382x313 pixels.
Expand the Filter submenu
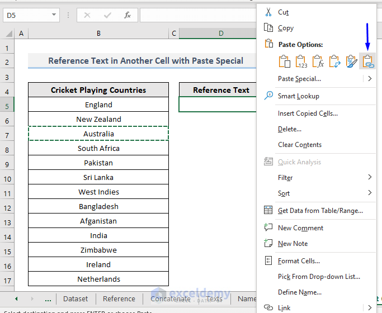coord(370,177)
